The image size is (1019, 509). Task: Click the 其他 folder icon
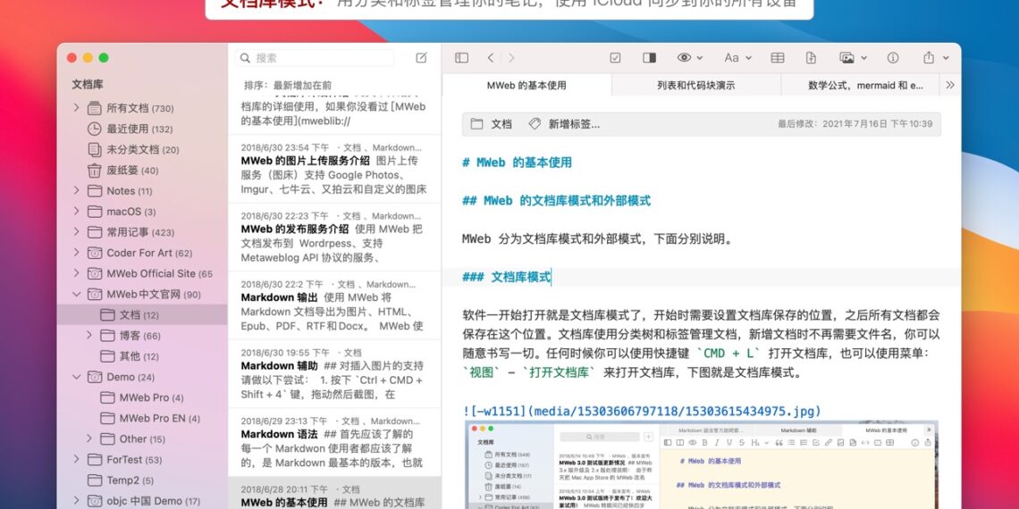click(108, 356)
